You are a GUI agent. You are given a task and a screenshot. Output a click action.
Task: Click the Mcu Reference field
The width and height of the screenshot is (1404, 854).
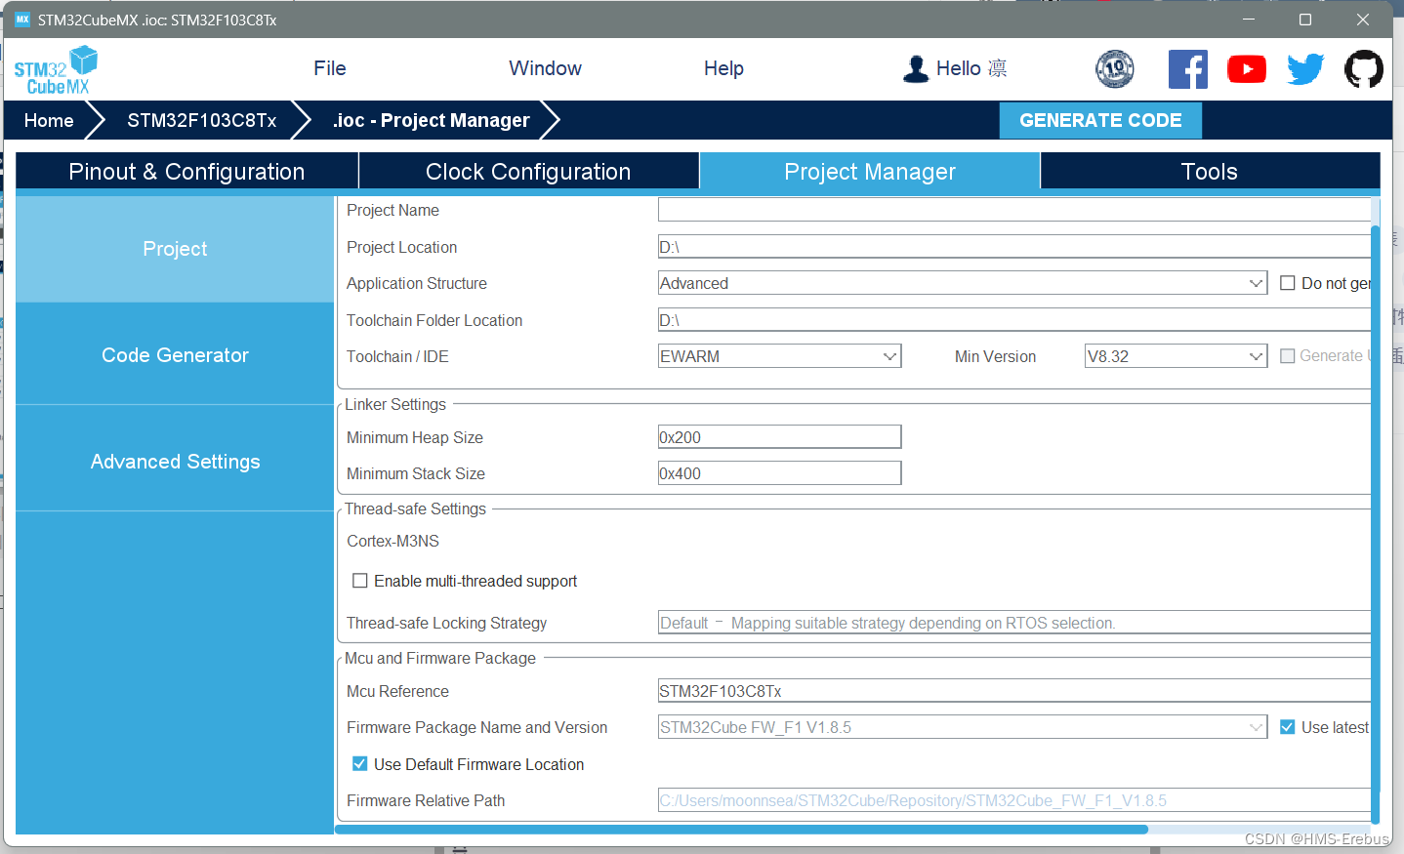(x=1014, y=691)
